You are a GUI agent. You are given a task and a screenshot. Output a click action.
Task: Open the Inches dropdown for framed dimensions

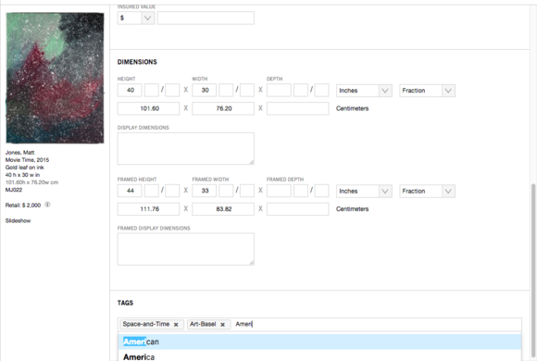(364, 191)
